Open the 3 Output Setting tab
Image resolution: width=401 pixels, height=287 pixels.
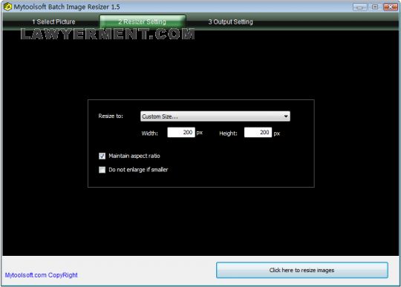click(x=230, y=22)
